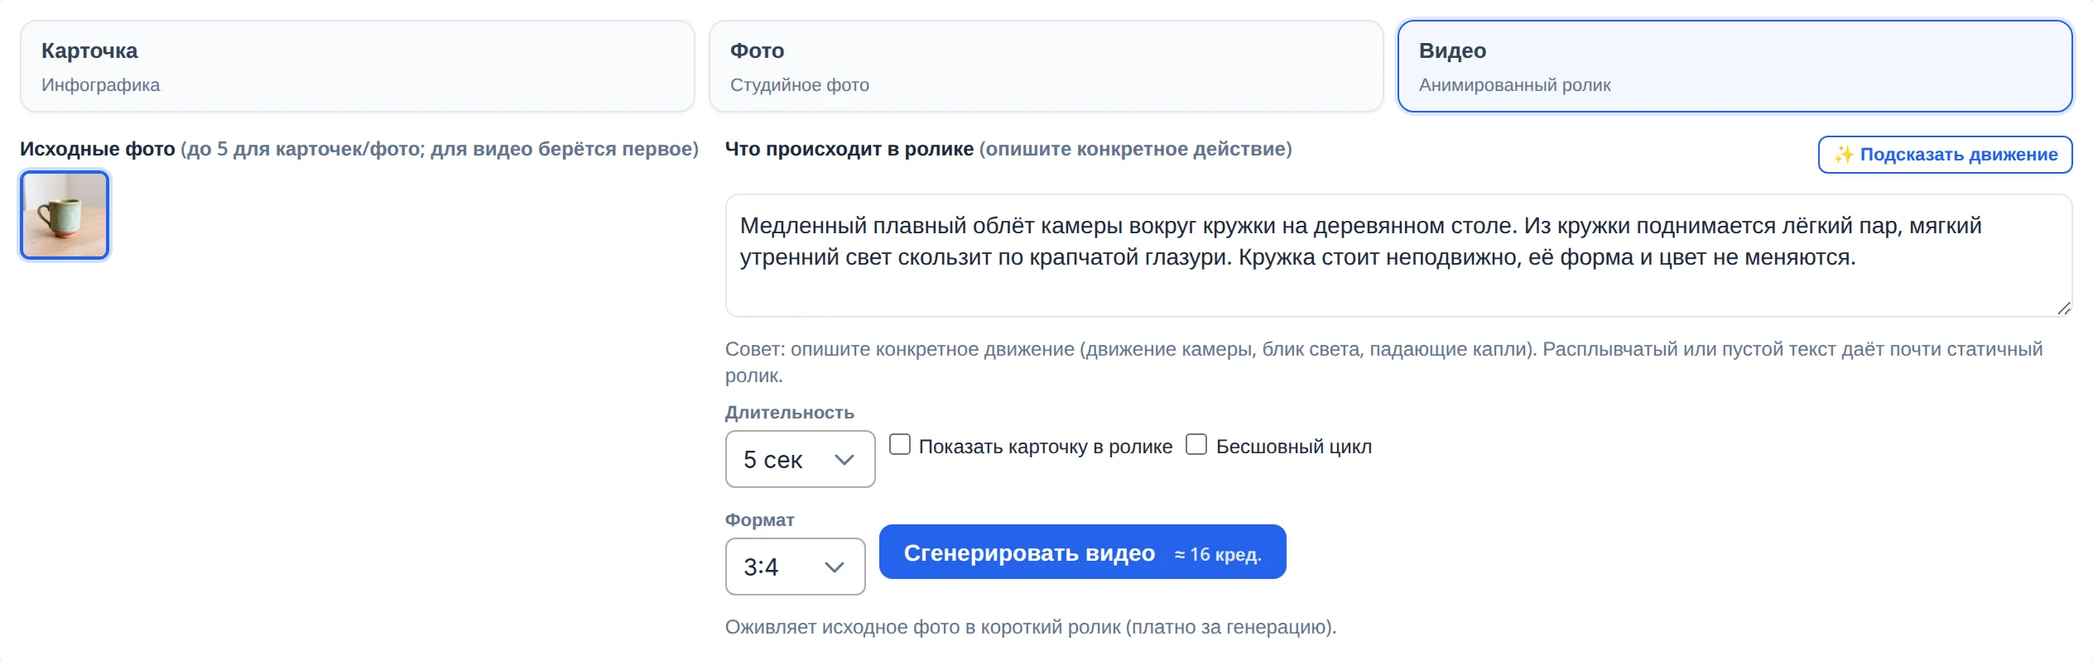The width and height of the screenshot is (2093, 660).
Task: Select the Видео animated clip tab
Action: (x=1735, y=66)
